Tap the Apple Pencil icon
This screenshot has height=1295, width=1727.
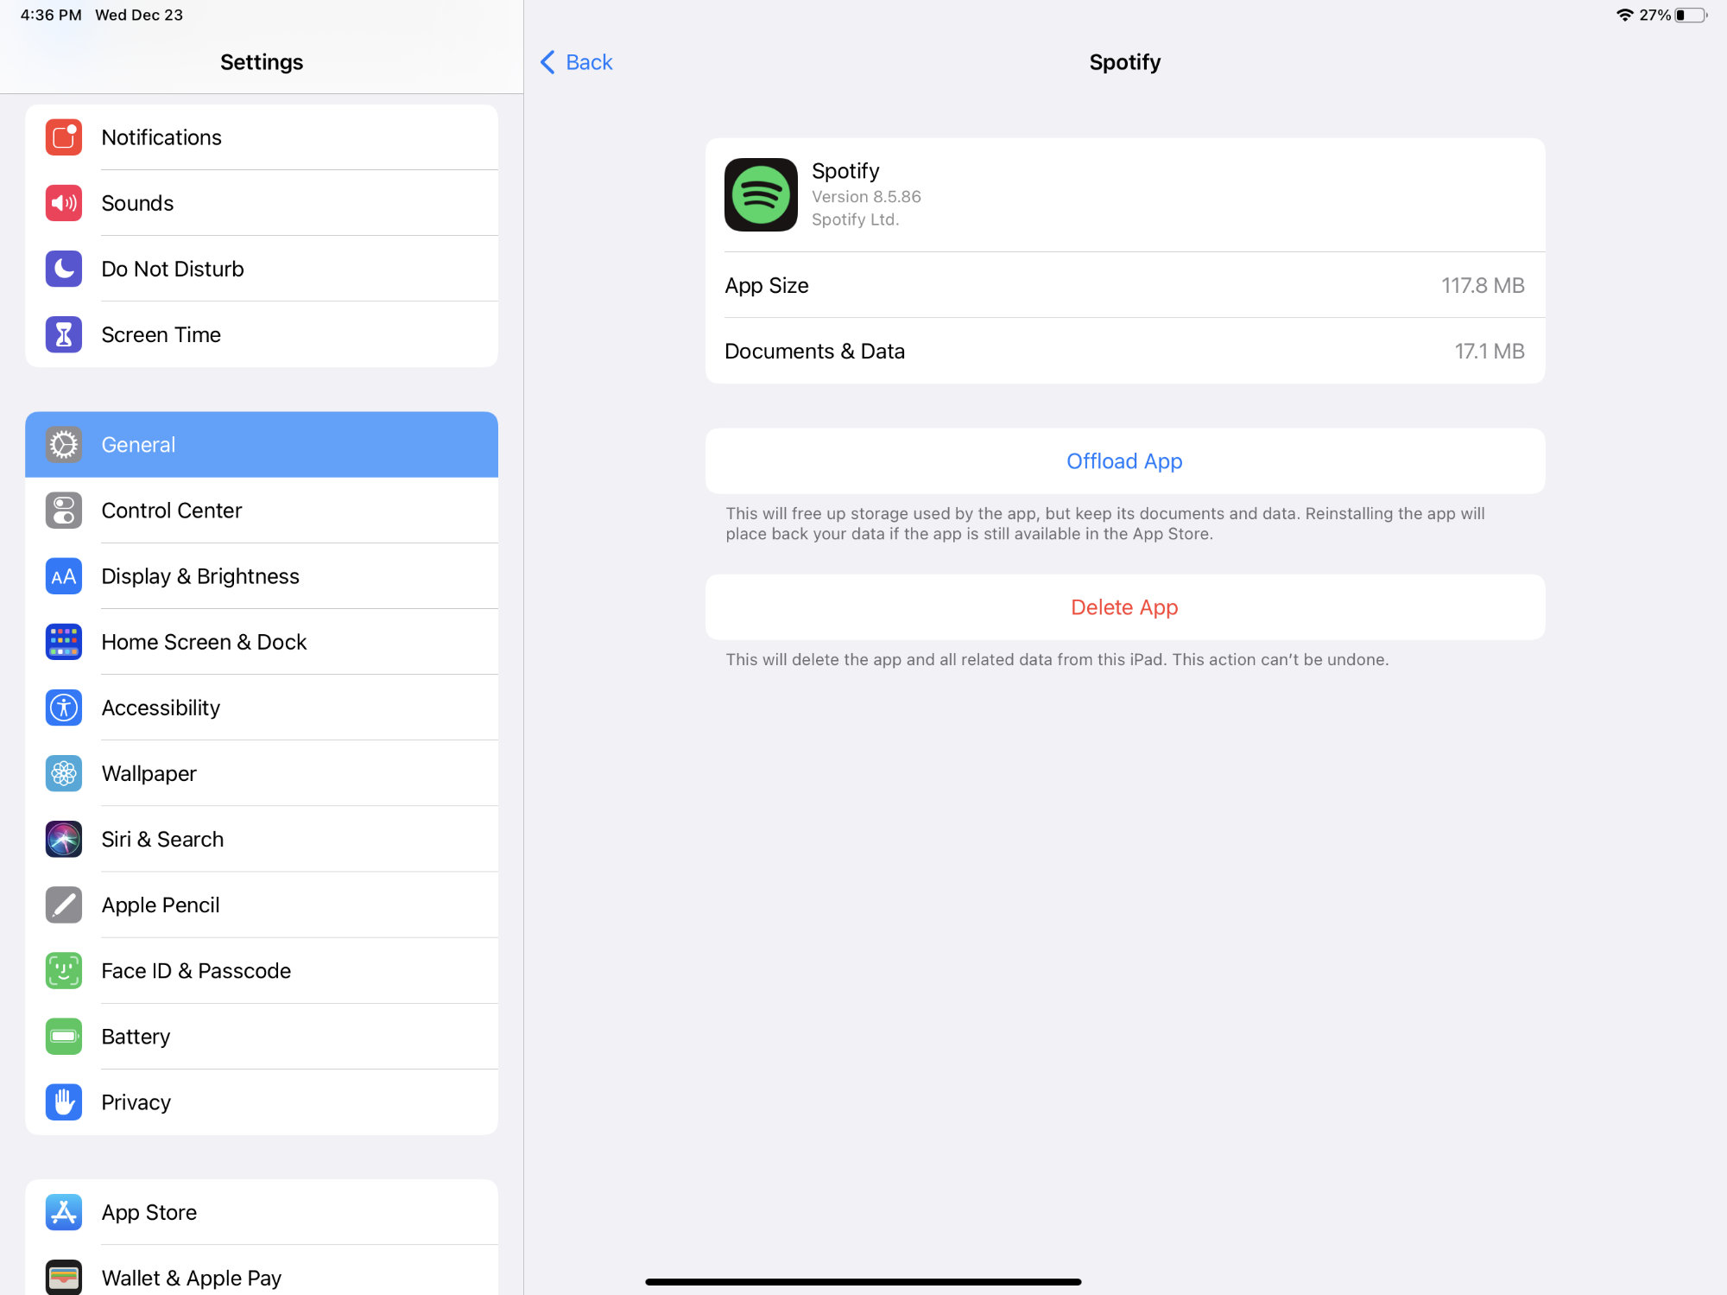point(64,905)
